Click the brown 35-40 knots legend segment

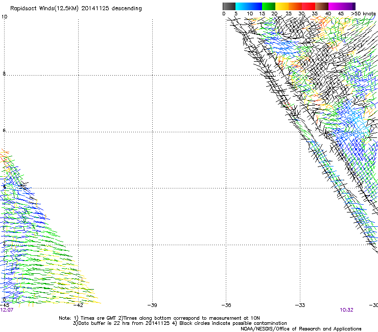(322, 6)
